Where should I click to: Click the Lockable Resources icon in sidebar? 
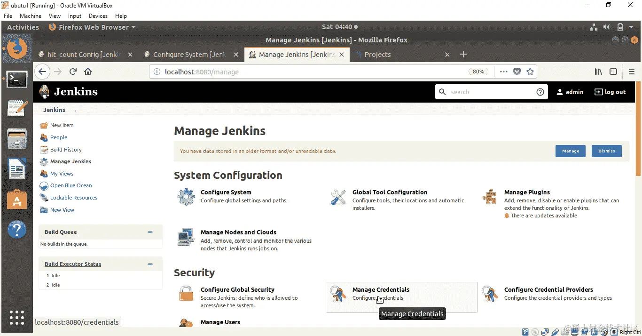pyautogui.click(x=43, y=198)
